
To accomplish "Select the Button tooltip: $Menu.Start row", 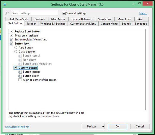I will click(30, 40).
